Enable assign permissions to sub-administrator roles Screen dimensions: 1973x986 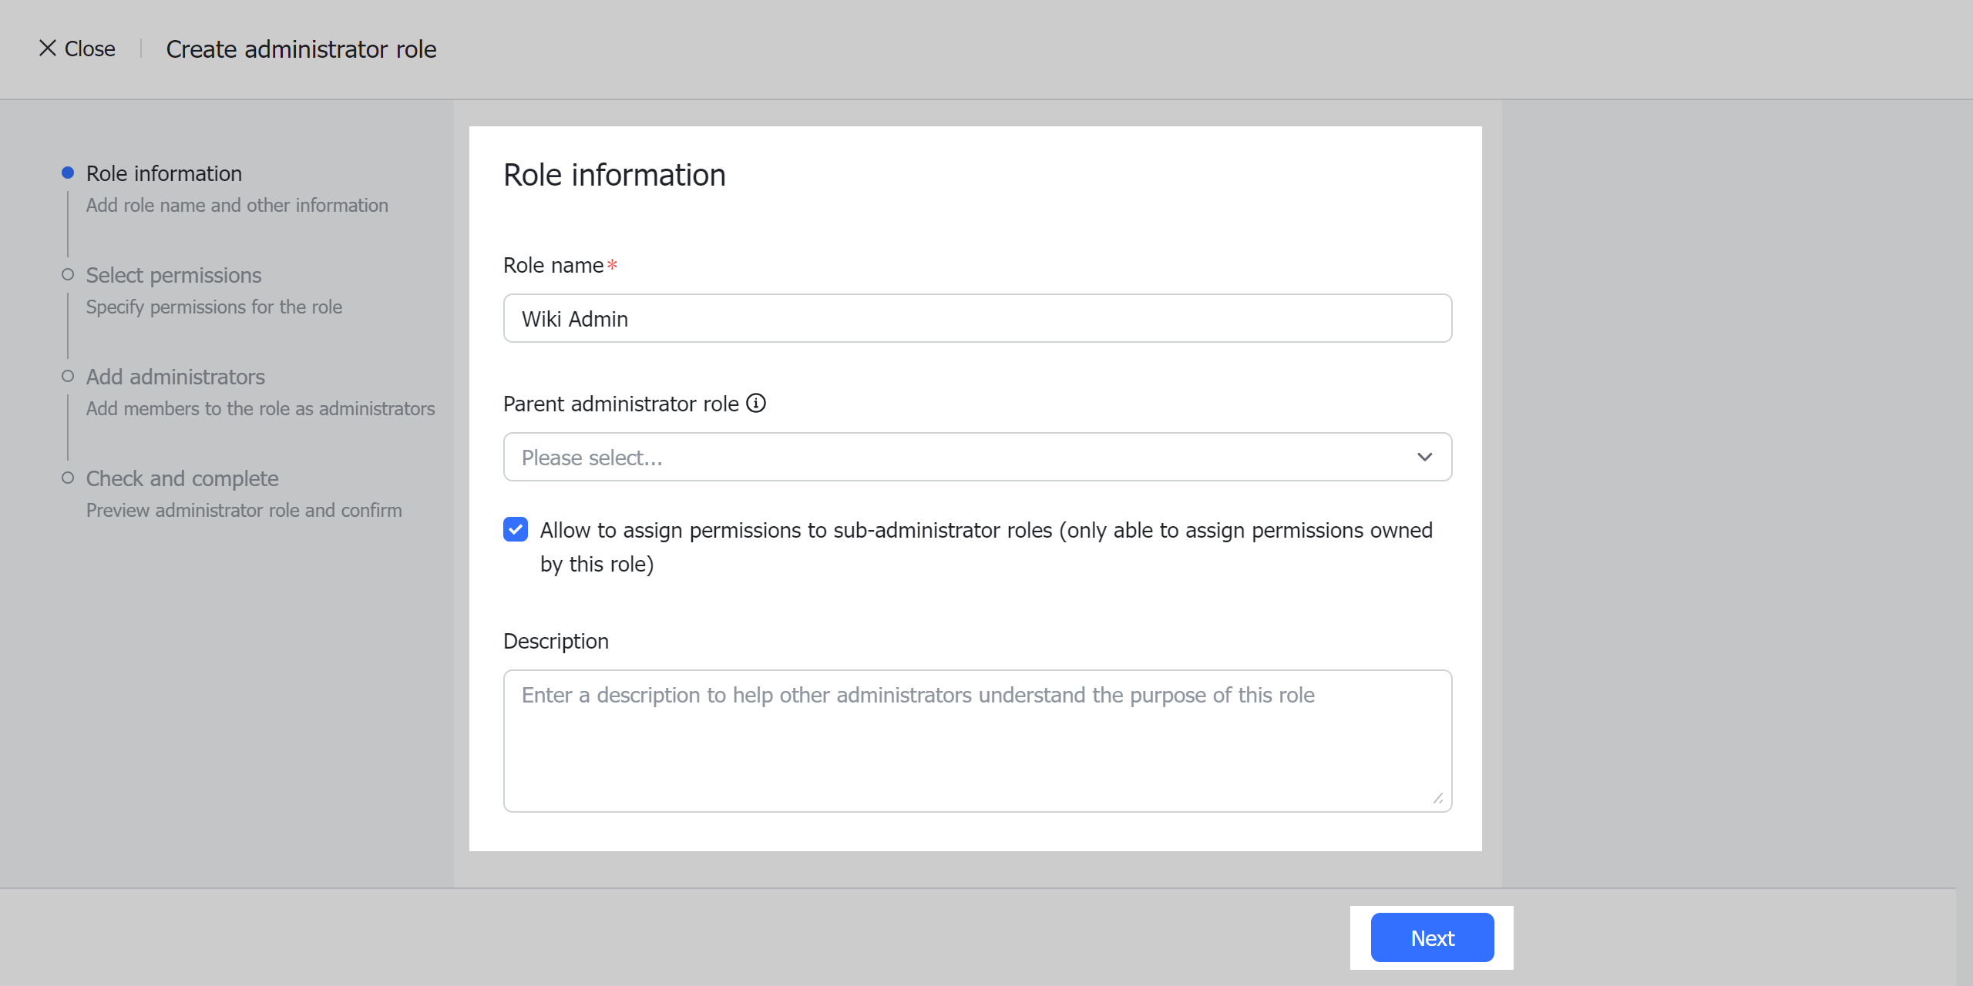[x=516, y=529]
